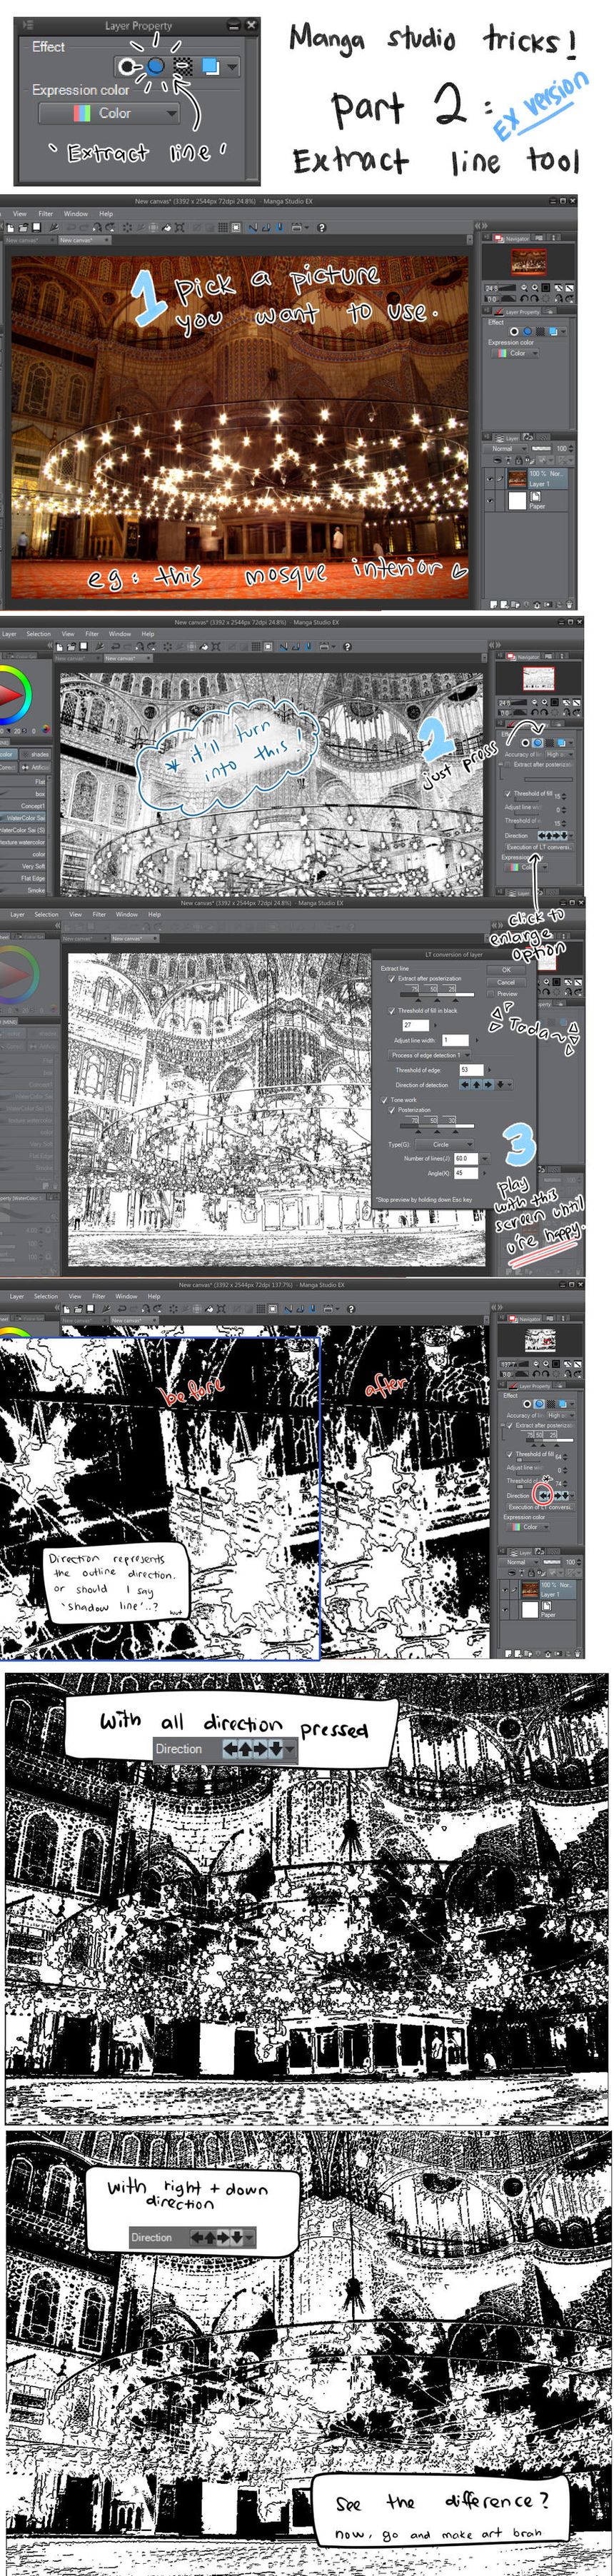
Task: Click Navigator preview thumbnail in step 2 window
Action: (x=539, y=679)
